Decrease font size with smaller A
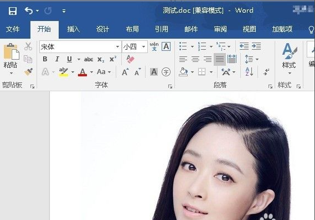The height and width of the screenshot is (220, 315). coord(138,72)
